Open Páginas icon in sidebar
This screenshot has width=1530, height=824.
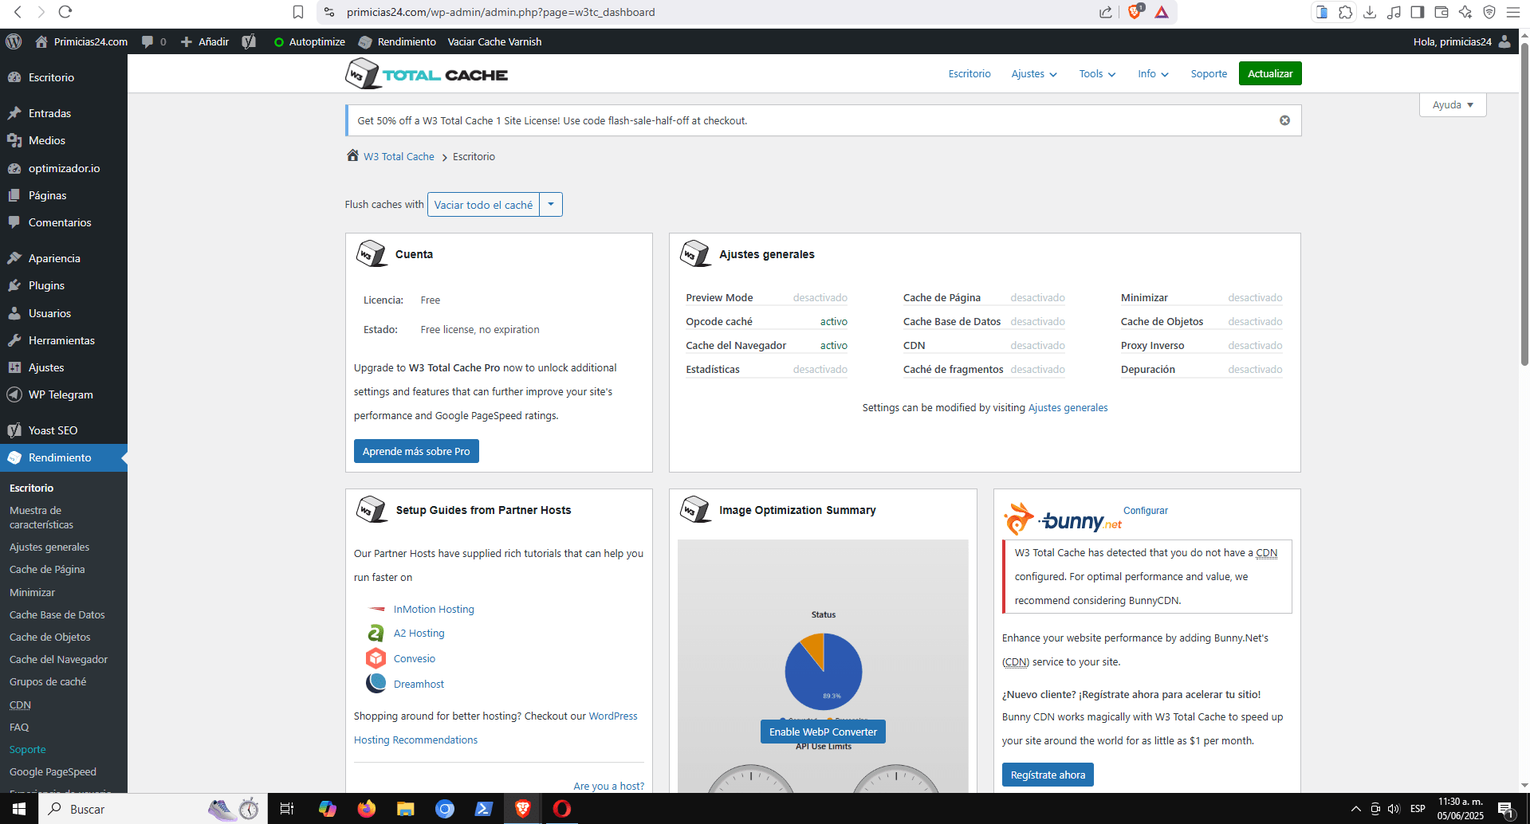14,195
